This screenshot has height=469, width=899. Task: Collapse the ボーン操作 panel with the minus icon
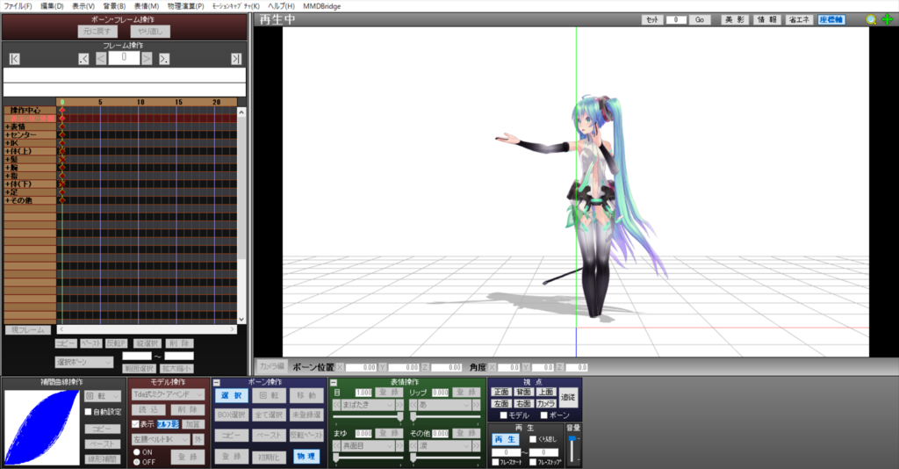tap(216, 382)
